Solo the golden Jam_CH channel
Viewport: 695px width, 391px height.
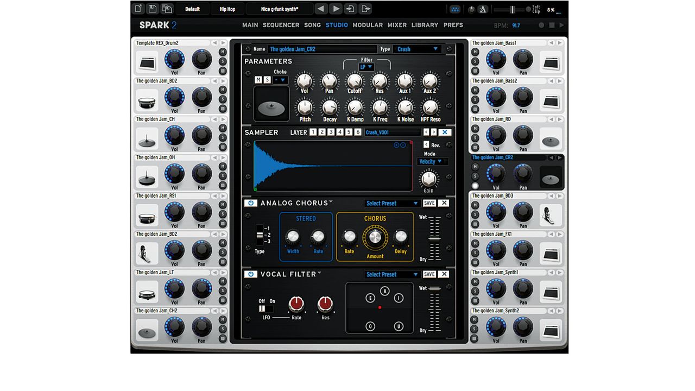tap(223, 138)
